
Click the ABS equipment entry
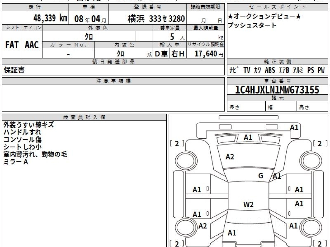click(x=270, y=70)
